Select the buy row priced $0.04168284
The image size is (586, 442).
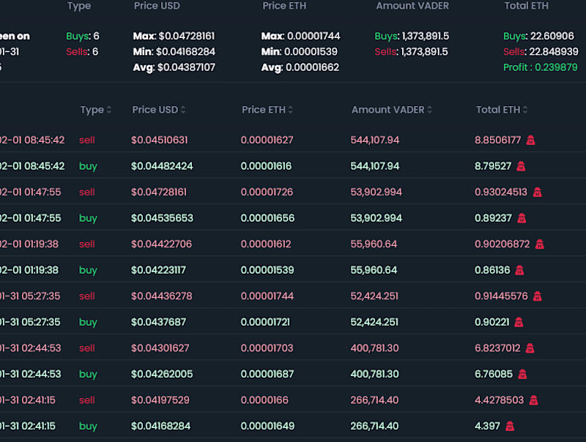(293, 426)
